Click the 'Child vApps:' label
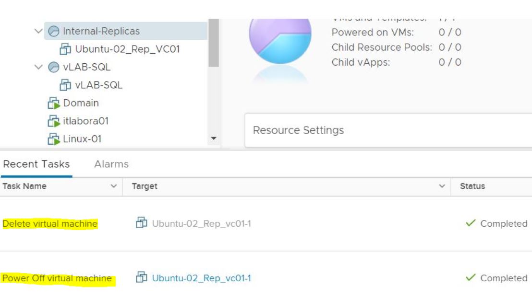 (x=361, y=62)
